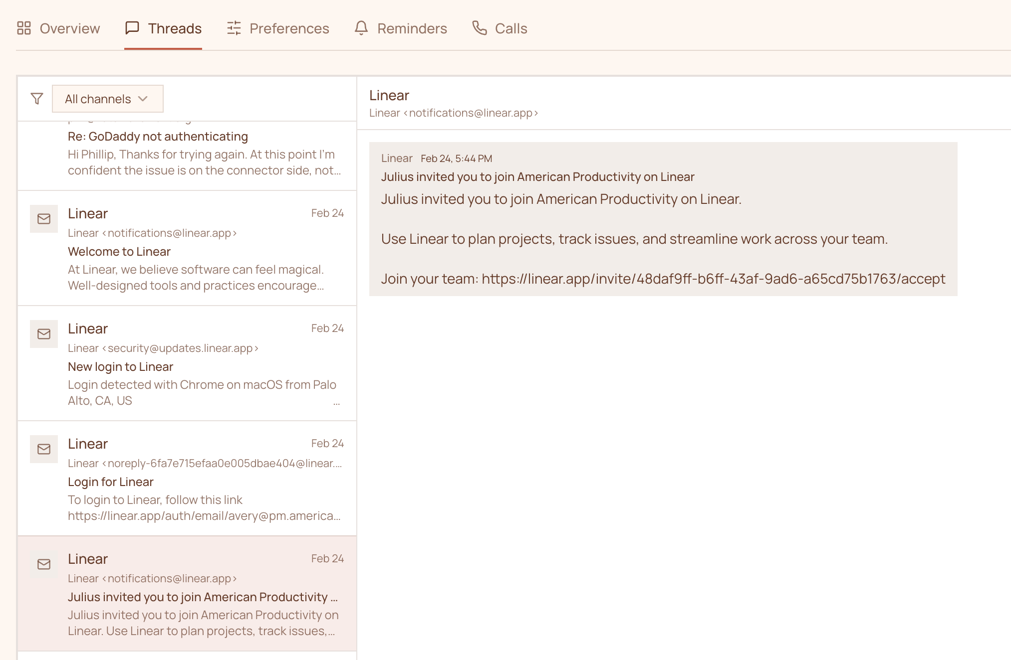
Task: Click the linear.app team invite link
Action: (713, 279)
